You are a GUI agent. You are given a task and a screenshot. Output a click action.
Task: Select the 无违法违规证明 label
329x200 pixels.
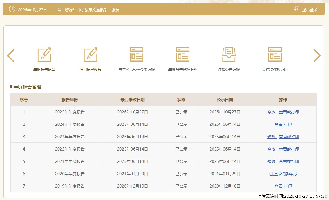(275, 70)
